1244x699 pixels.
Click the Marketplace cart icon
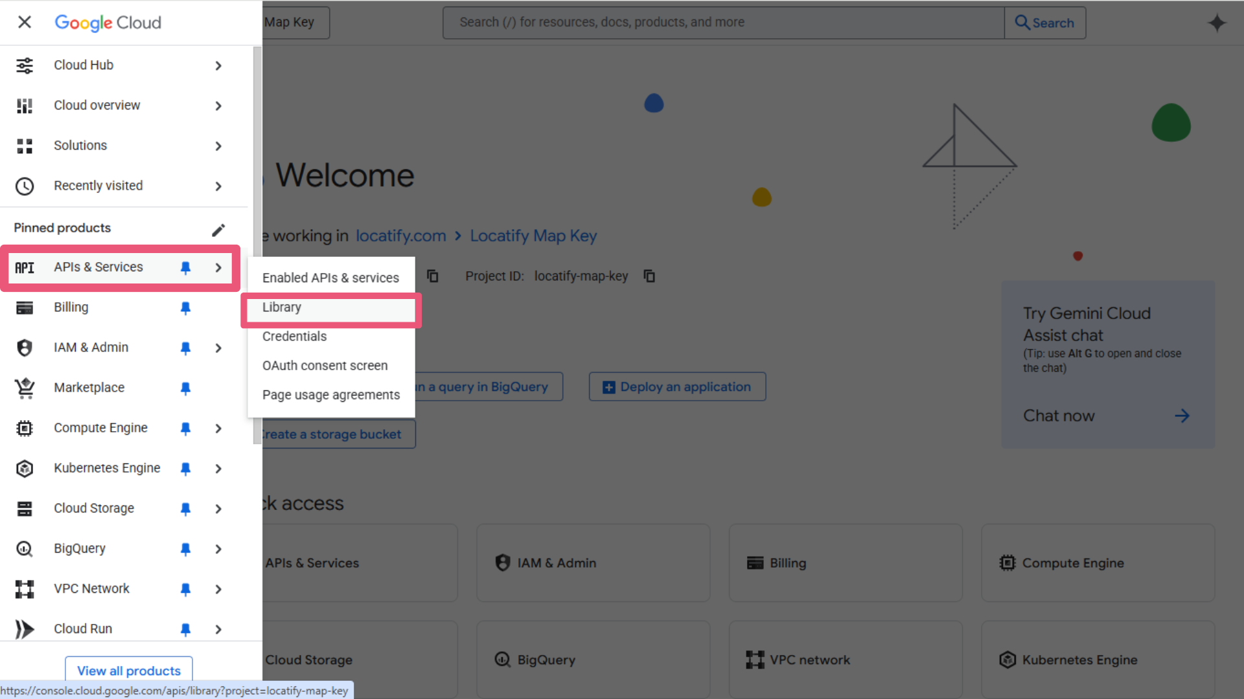point(25,388)
